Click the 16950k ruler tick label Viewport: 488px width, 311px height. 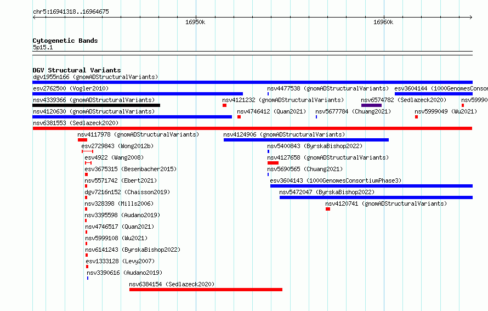click(195, 22)
